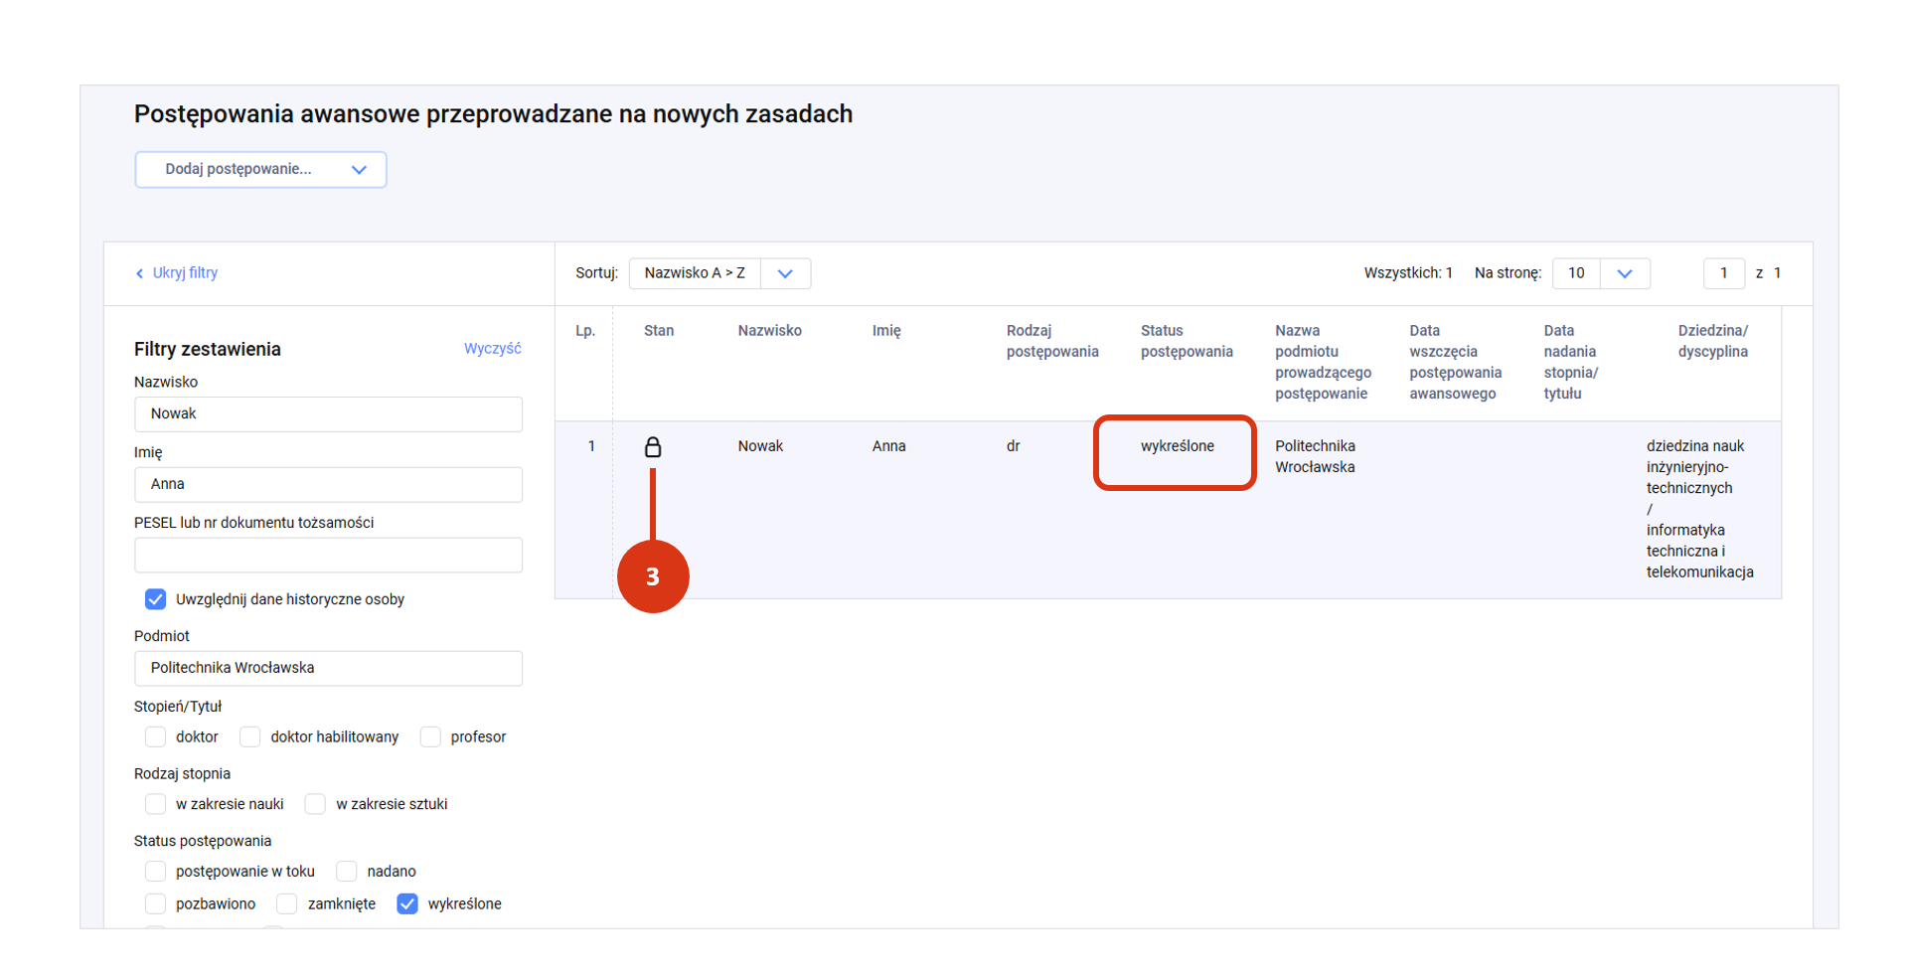Hide filters with Ukryj filtry link
The image size is (1907, 979).
[x=185, y=273]
